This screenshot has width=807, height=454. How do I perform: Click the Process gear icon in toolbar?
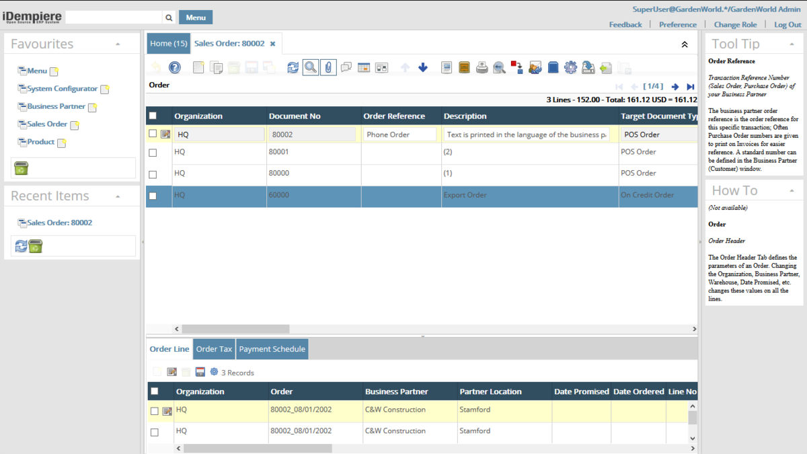point(570,67)
